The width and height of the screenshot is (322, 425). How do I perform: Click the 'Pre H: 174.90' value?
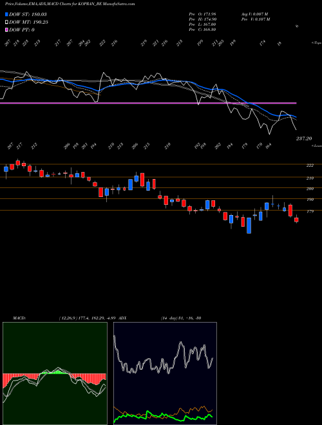pos(202,19)
